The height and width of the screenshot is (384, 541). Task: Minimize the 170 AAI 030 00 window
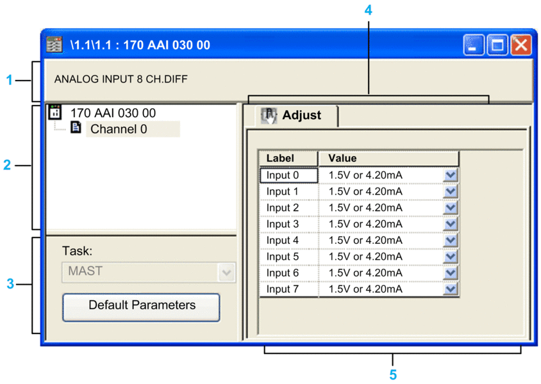tap(473, 45)
